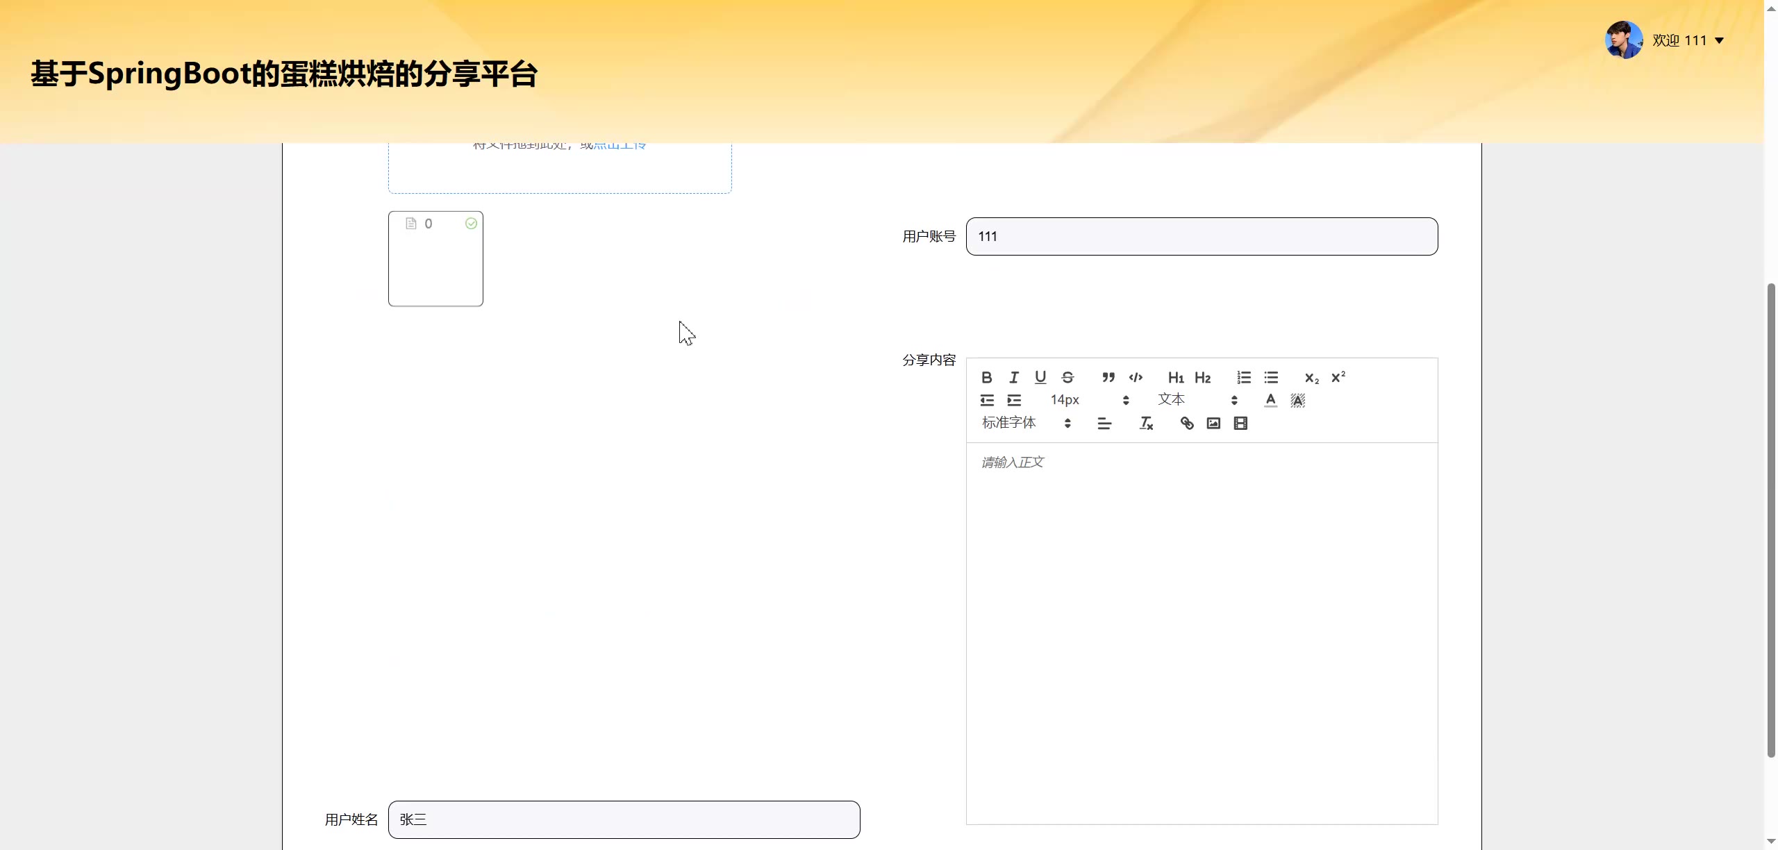Click the uploaded file named 0
Viewport: 1778px width, 850px height.
click(x=429, y=224)
